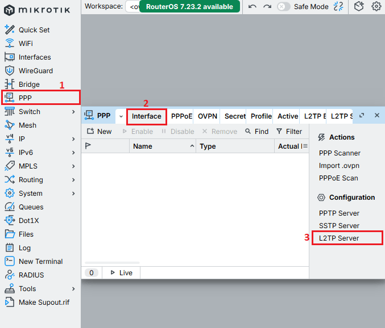The image size is (385, 328).
Task: Click the System gear icon in sidebar
Action: click(10, 194)
